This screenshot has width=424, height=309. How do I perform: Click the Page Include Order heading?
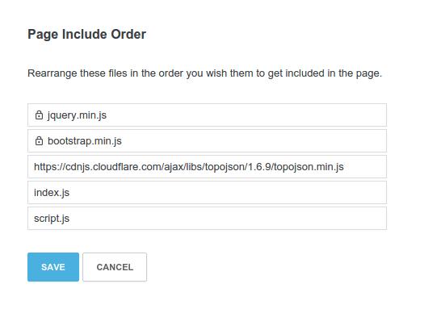click(x=86, y=35)
